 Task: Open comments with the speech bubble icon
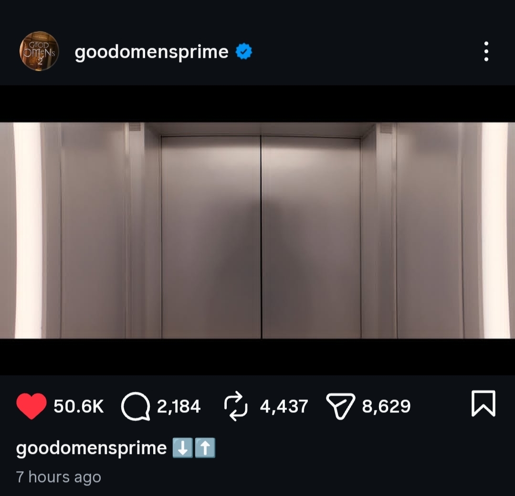click(136, 406)
